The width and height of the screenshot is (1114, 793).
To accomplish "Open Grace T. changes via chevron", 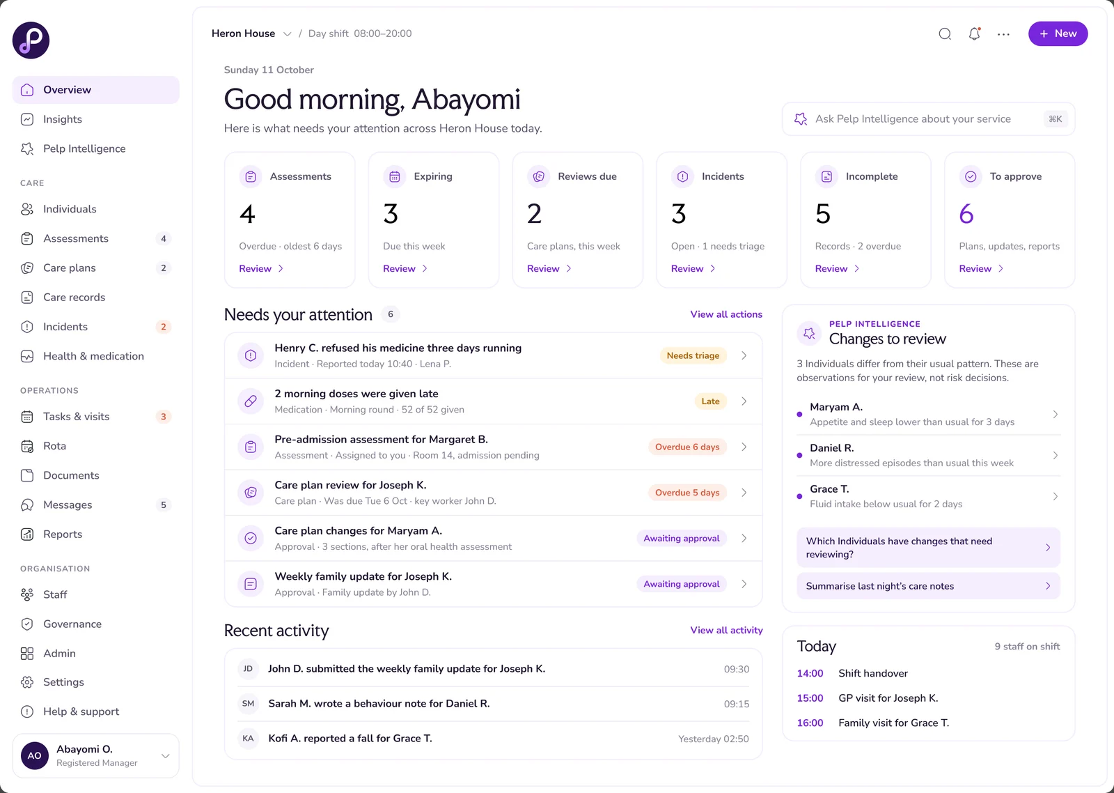I will (x=1056, y=497).
